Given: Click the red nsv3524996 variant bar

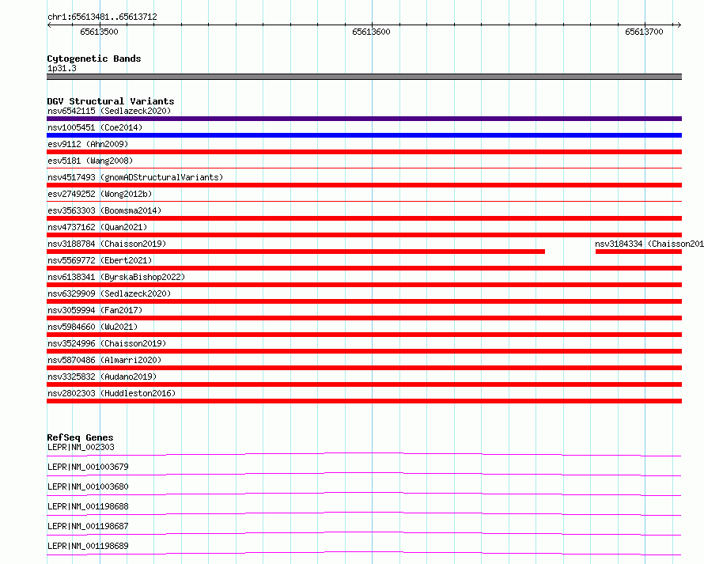Looking at the screenshot, I should click(364, 351).
